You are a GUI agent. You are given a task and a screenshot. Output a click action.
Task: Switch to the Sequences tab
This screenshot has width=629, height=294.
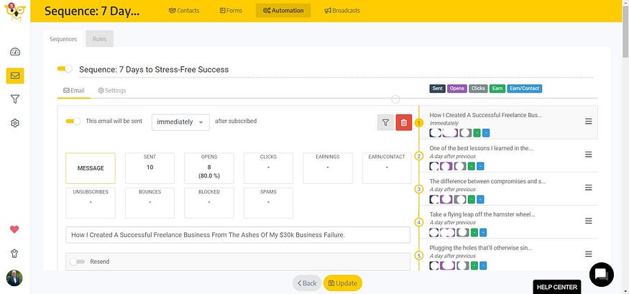63,39
